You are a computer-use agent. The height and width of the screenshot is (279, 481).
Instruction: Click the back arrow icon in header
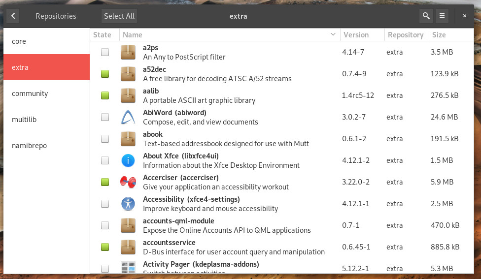click(x=13, y=16)
